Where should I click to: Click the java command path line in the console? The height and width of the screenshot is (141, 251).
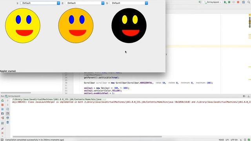[x=59, y=99]
